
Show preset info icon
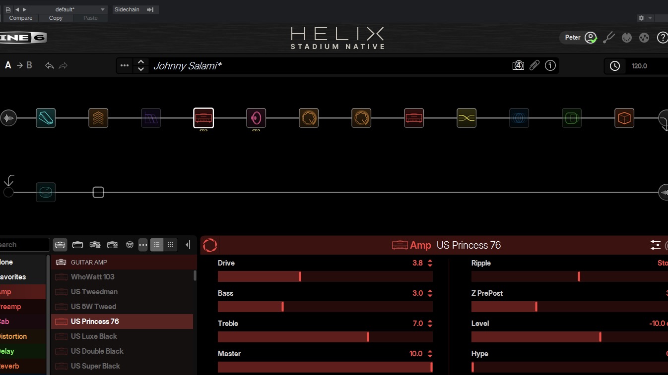point(550,65)
